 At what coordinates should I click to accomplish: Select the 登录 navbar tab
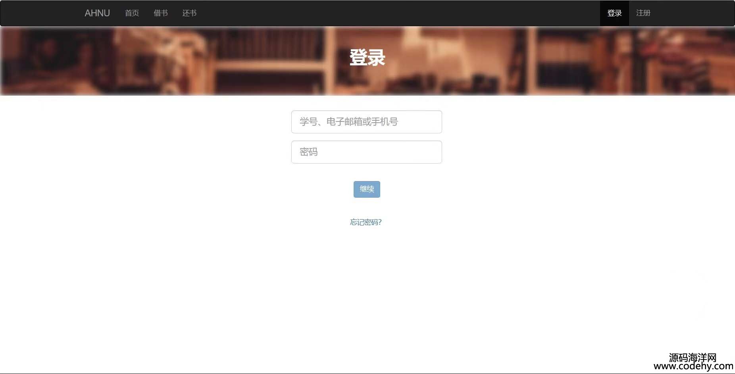(x=614, y=13)
